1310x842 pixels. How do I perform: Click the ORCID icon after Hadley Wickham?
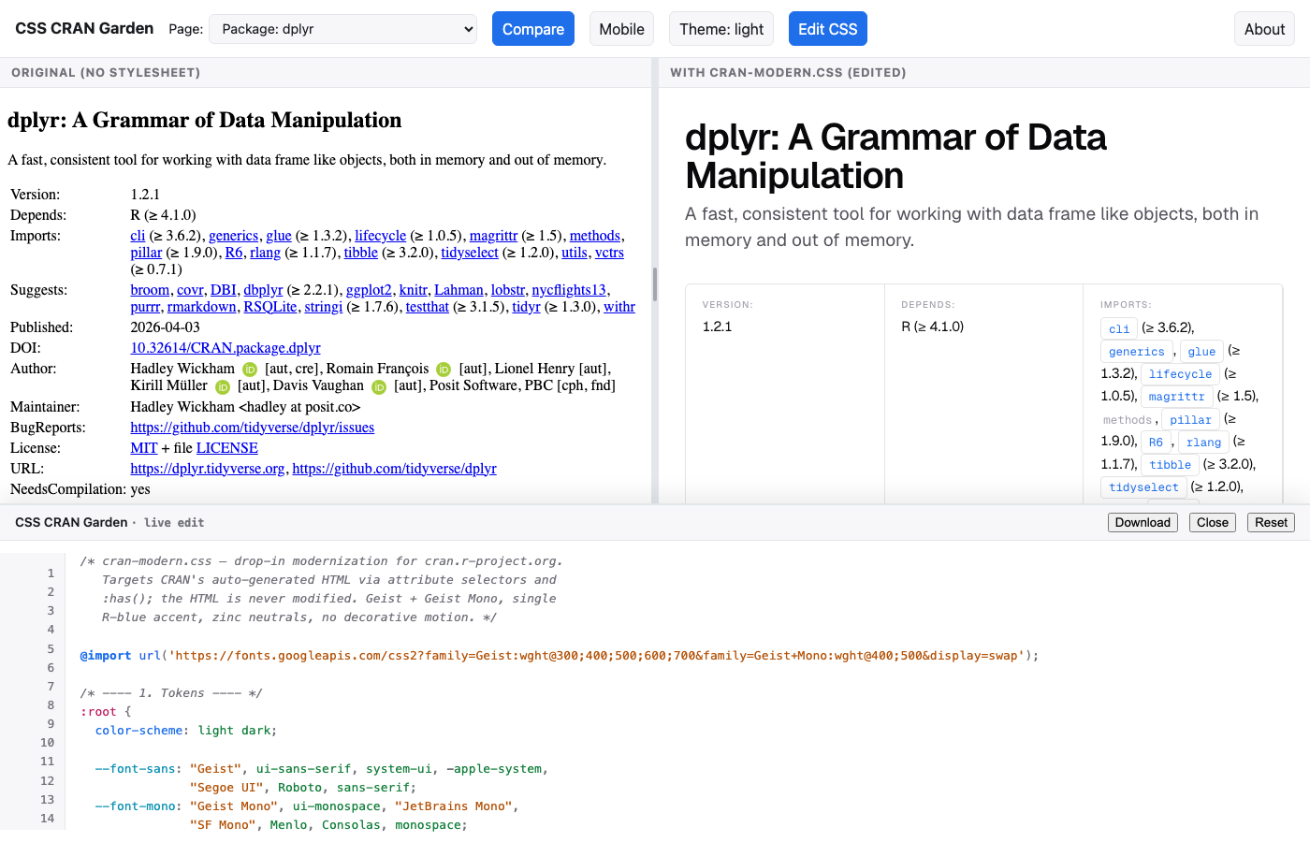pos(250,370)
